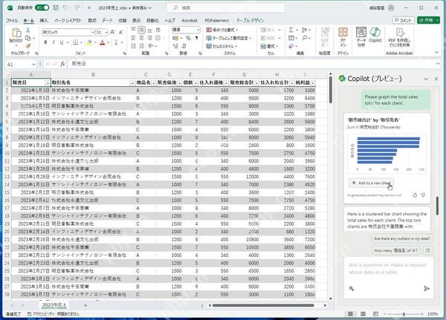Click the thumbs down feedback icon
Screen dimensions: 446x320
[x=423, y=195]
